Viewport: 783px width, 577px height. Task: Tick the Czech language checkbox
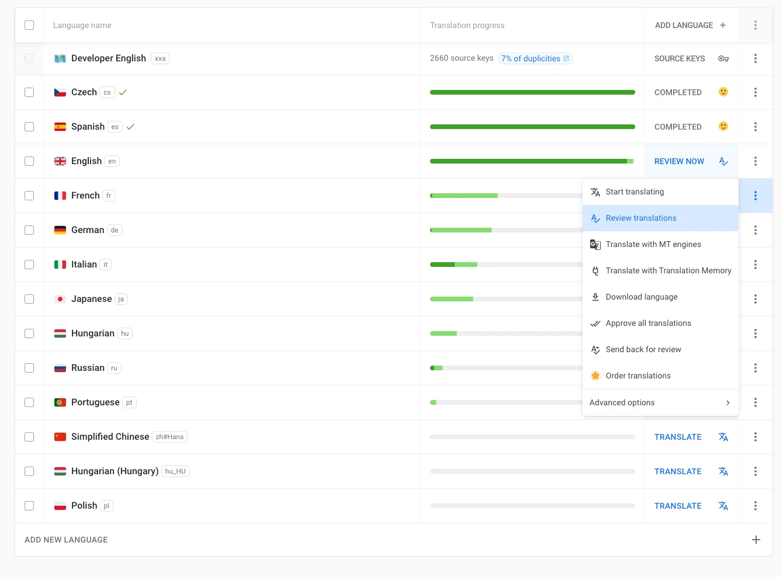[x=29, y=92]
